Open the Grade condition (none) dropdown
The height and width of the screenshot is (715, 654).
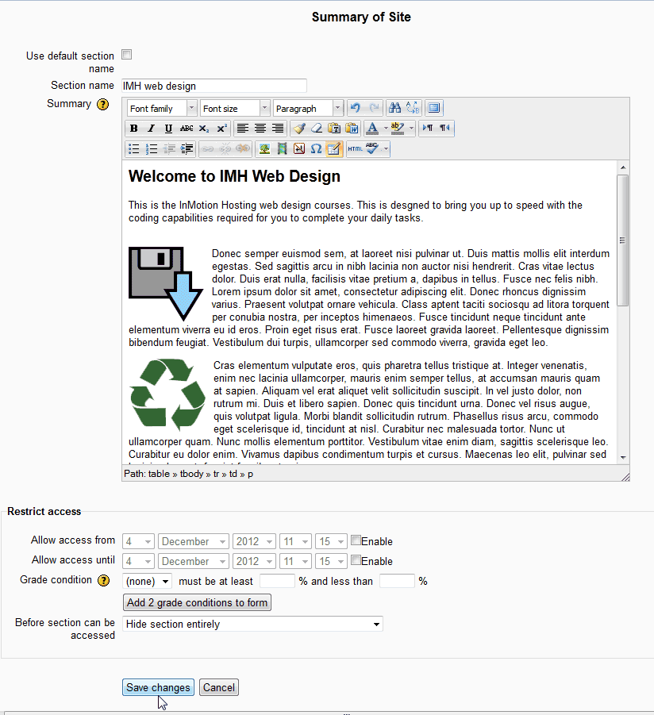[x=148, y=581]
